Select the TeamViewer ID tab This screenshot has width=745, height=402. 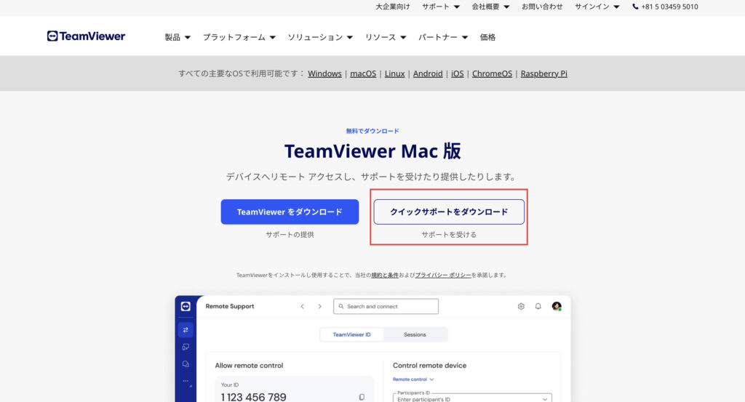(x=351, y=335)
